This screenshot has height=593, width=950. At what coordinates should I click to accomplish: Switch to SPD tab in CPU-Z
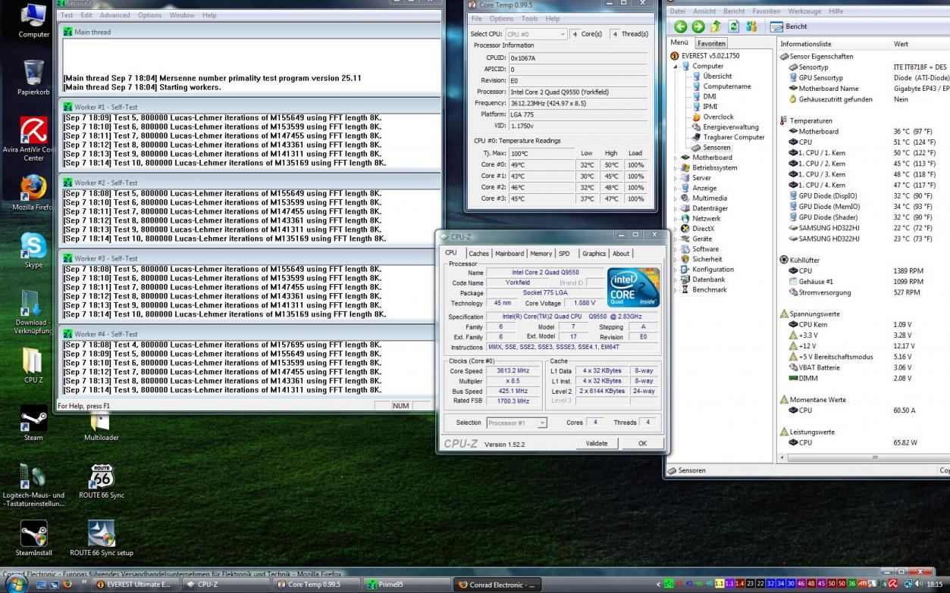pyautogui.click(x=564, y=254)
